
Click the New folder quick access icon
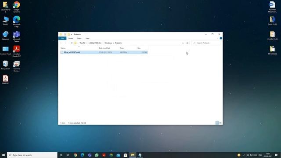pos(68,34)
